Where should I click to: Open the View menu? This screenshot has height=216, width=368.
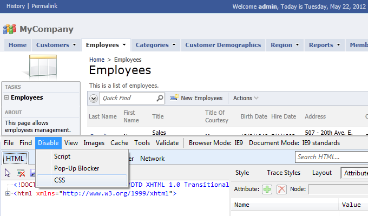pos(71,143)
